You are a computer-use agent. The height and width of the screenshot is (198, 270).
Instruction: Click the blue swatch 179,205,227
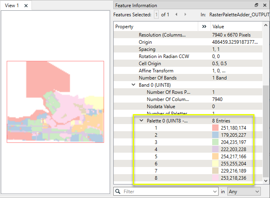point(215,135)
